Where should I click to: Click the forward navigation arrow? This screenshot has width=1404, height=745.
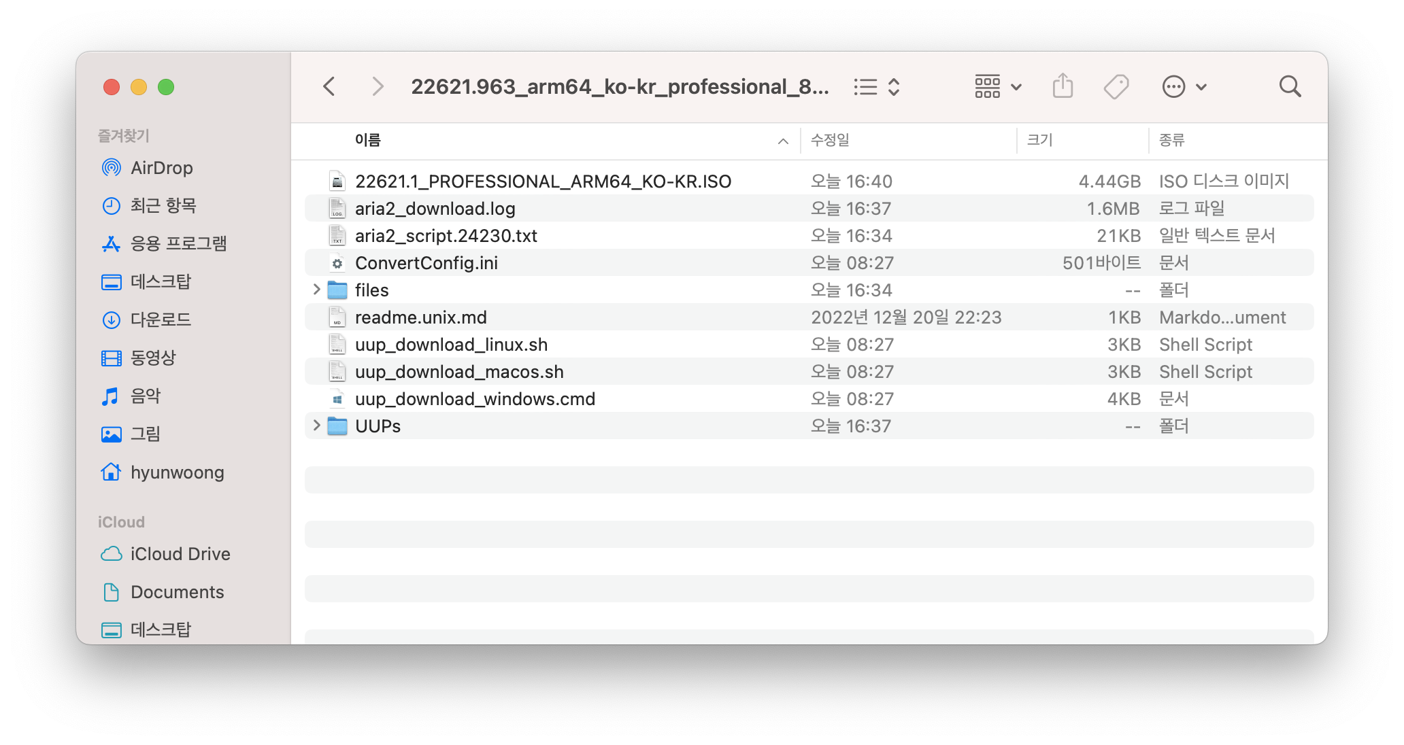(x=378, y=86)
